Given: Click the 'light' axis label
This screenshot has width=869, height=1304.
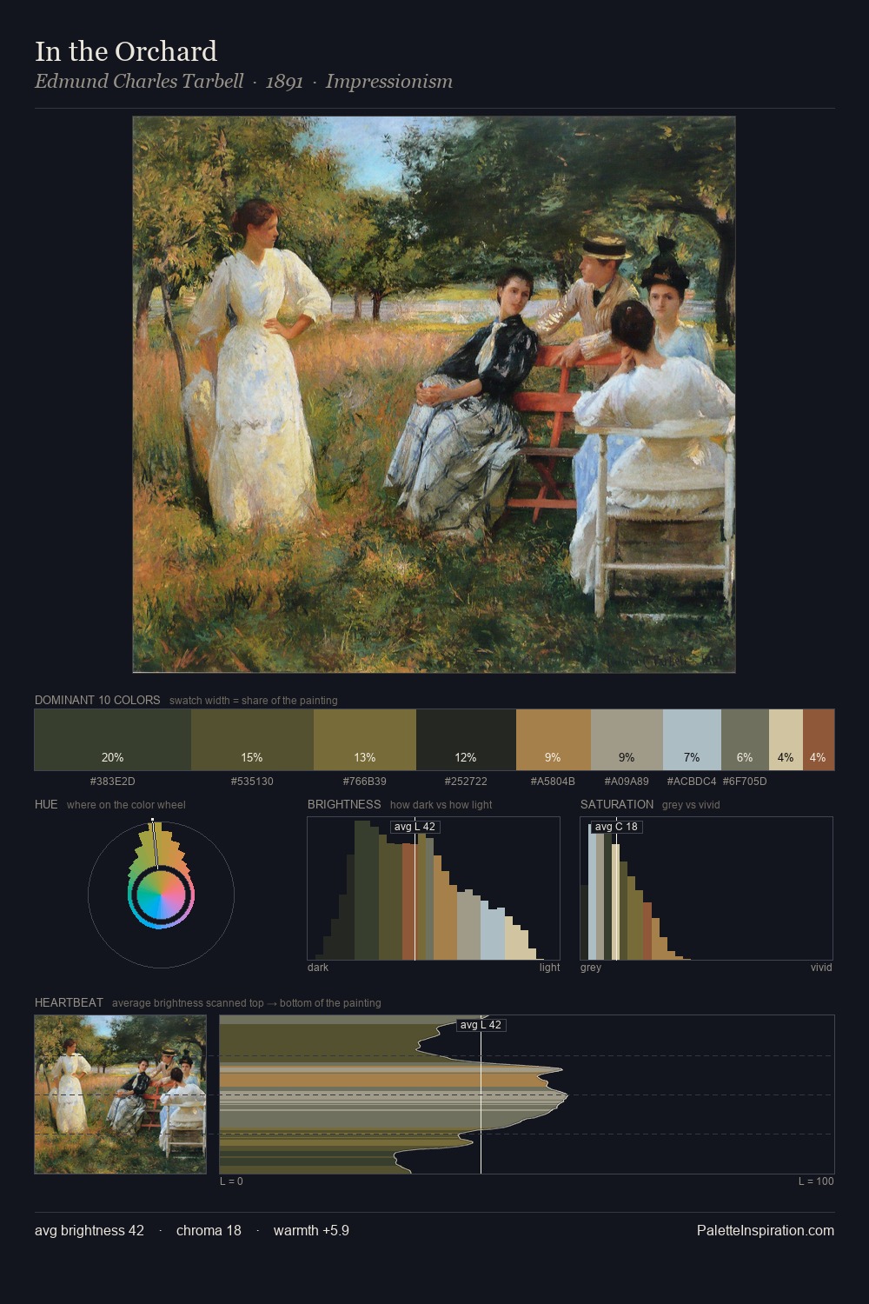Looking at the screenshot, I should pyautogui.click(x=549, y=968).
